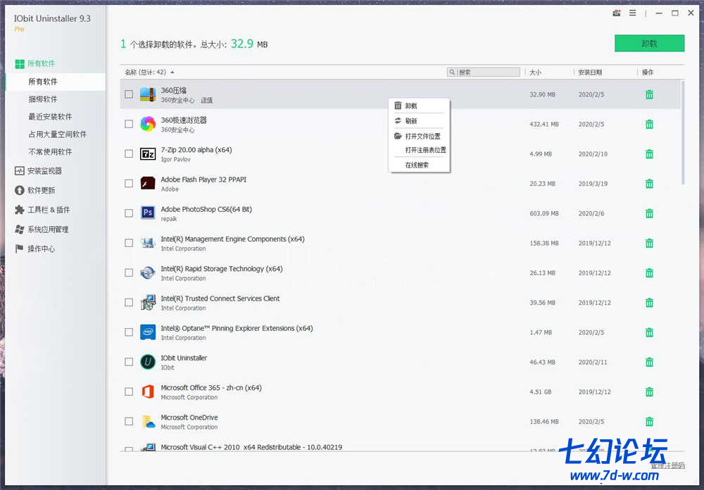This screenshot has width=704, height=490.
Task: Click the 360压缩 app icon
Action: coord(148,94)
